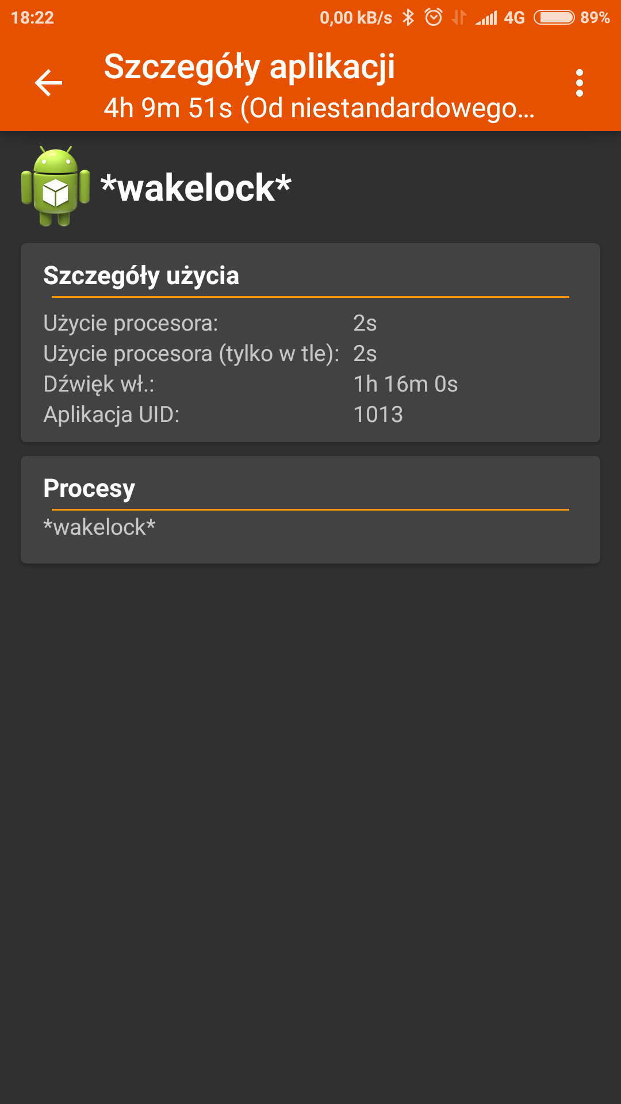
Task: Tap the *wakelock* app name heading
Action: pos(196,187)
